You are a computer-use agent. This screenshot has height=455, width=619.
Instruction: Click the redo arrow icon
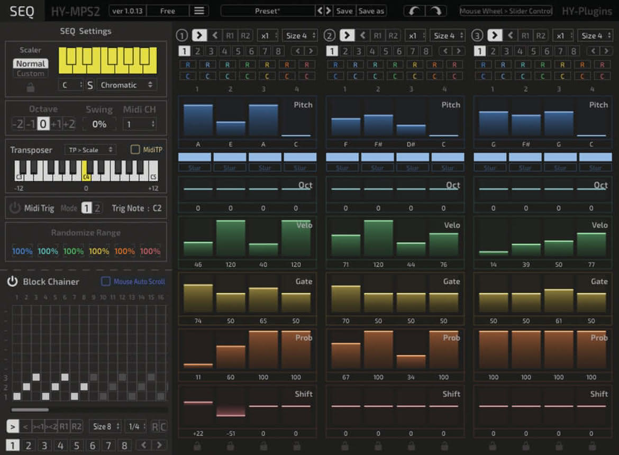(436, 11)
